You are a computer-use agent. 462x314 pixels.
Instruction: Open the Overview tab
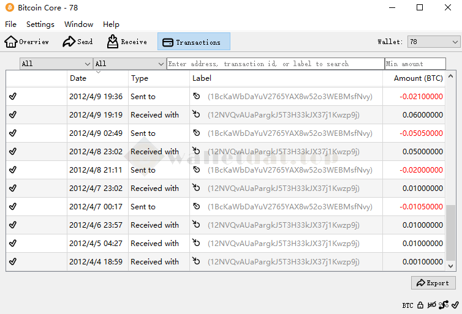coord(27,42)
